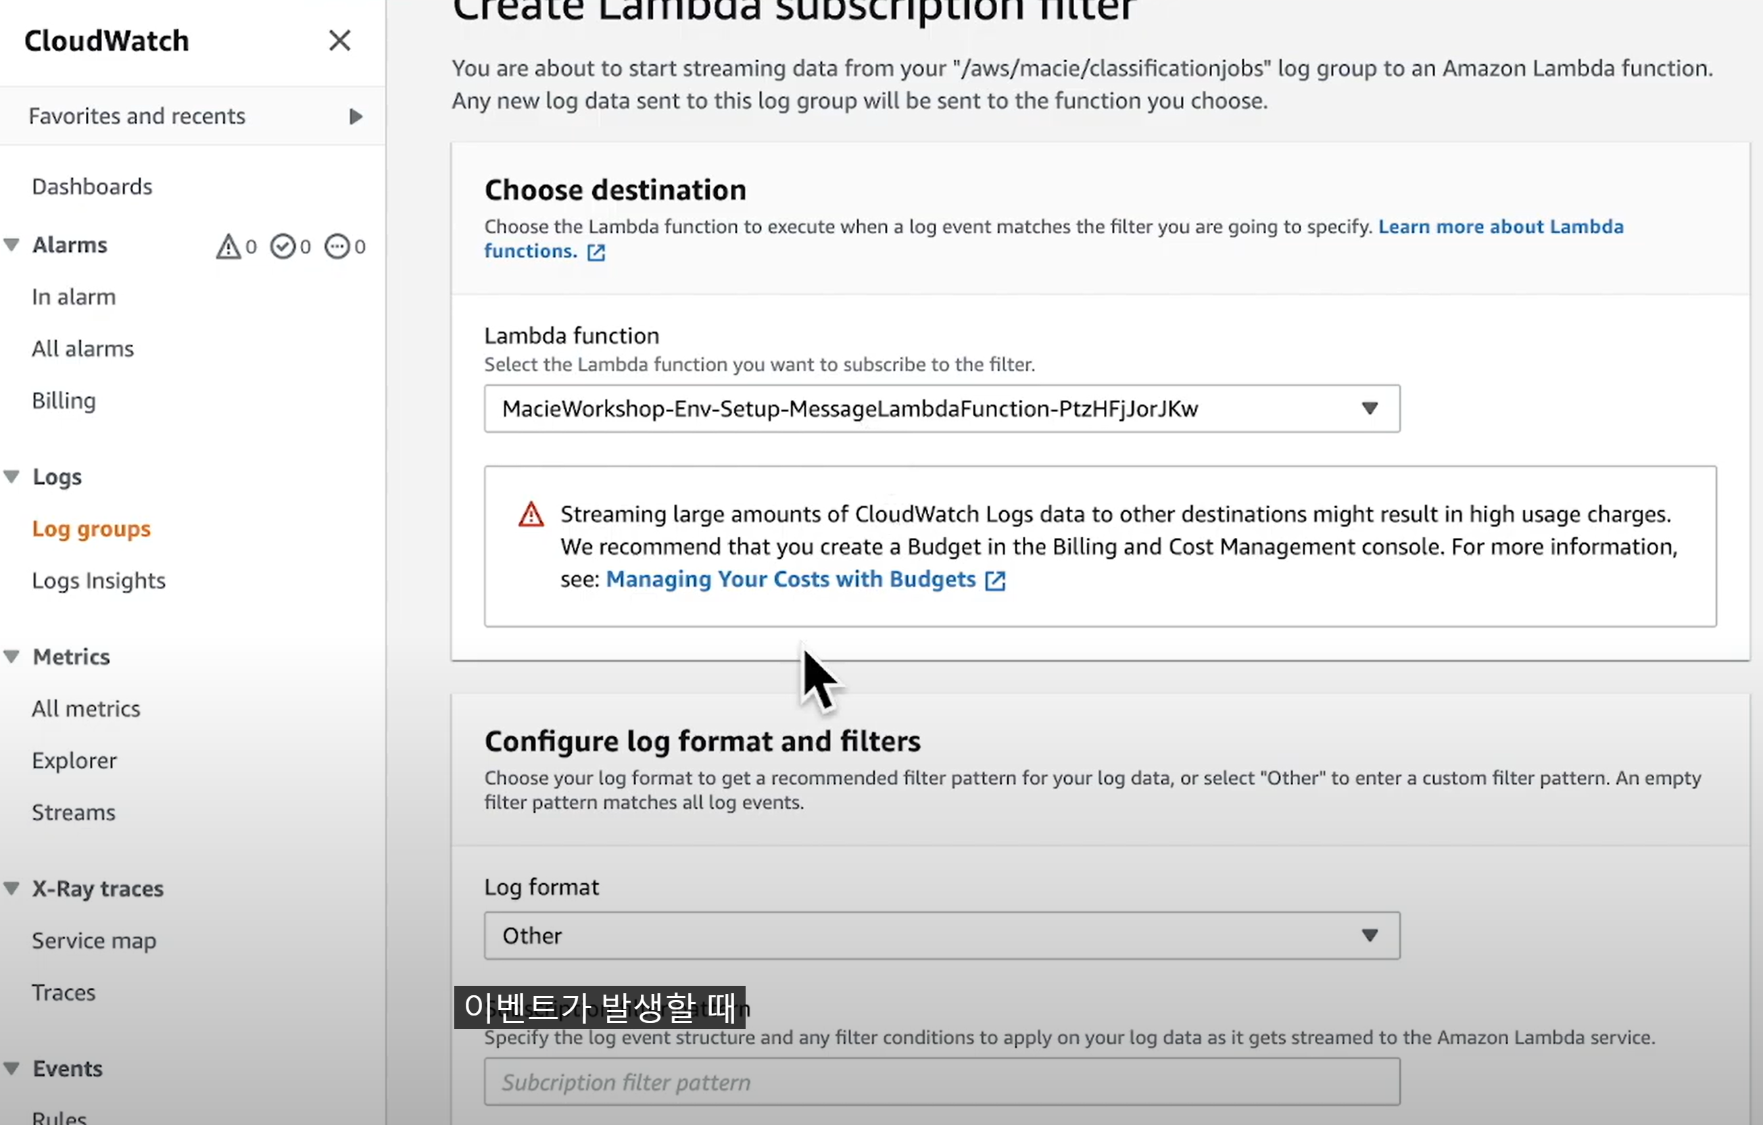
Task: Select Log groups in sidebar
Action: (91, 528)
